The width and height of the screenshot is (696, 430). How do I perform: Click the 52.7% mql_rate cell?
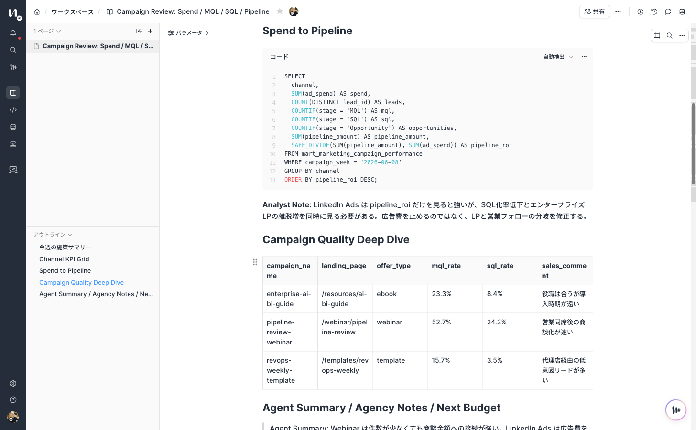click(455, 332)
